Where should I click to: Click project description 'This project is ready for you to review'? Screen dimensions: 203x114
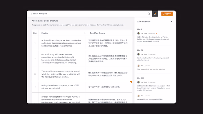[77, 25]
